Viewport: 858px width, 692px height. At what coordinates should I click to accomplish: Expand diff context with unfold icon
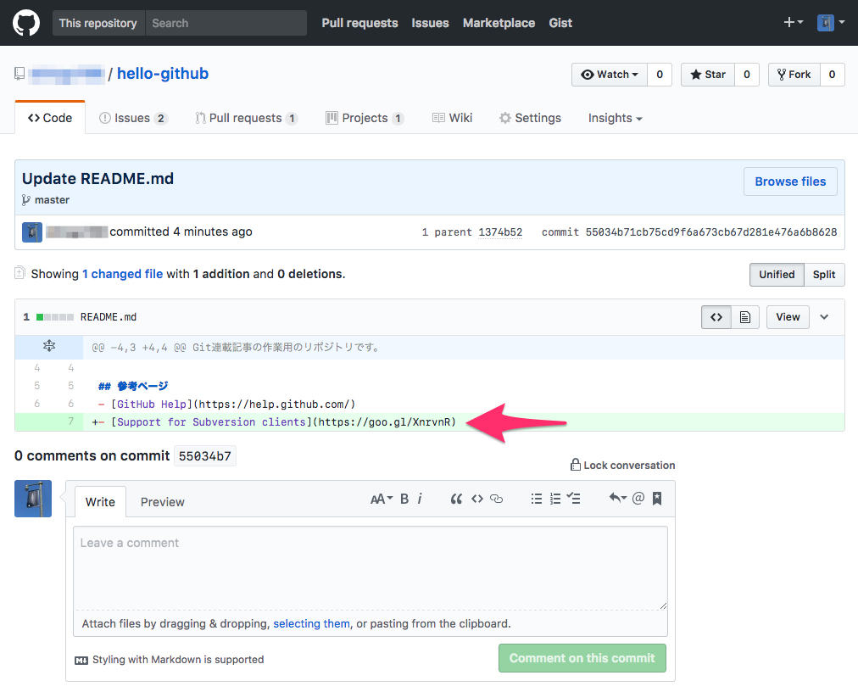coord(48,346)
